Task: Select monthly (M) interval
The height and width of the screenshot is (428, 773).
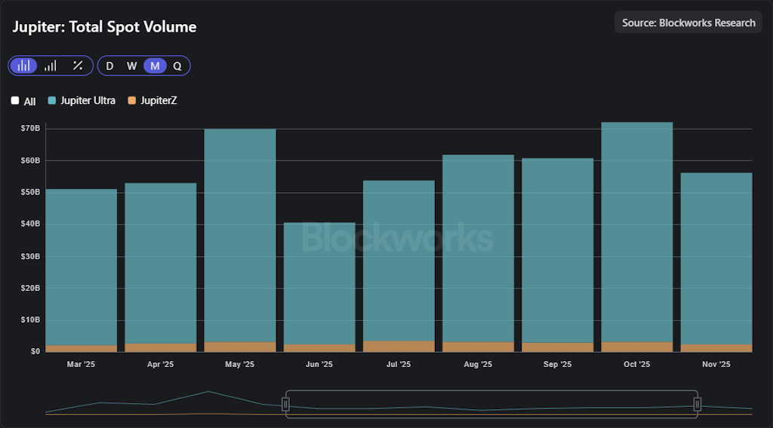Action: pyautogui.click(x=155, y=66)
